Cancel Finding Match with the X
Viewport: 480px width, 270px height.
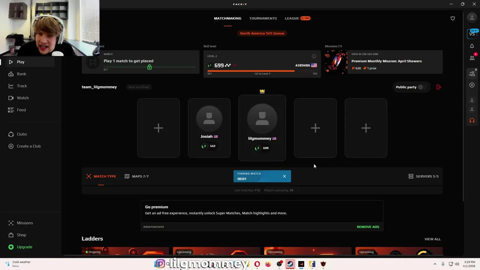(284, 176)
